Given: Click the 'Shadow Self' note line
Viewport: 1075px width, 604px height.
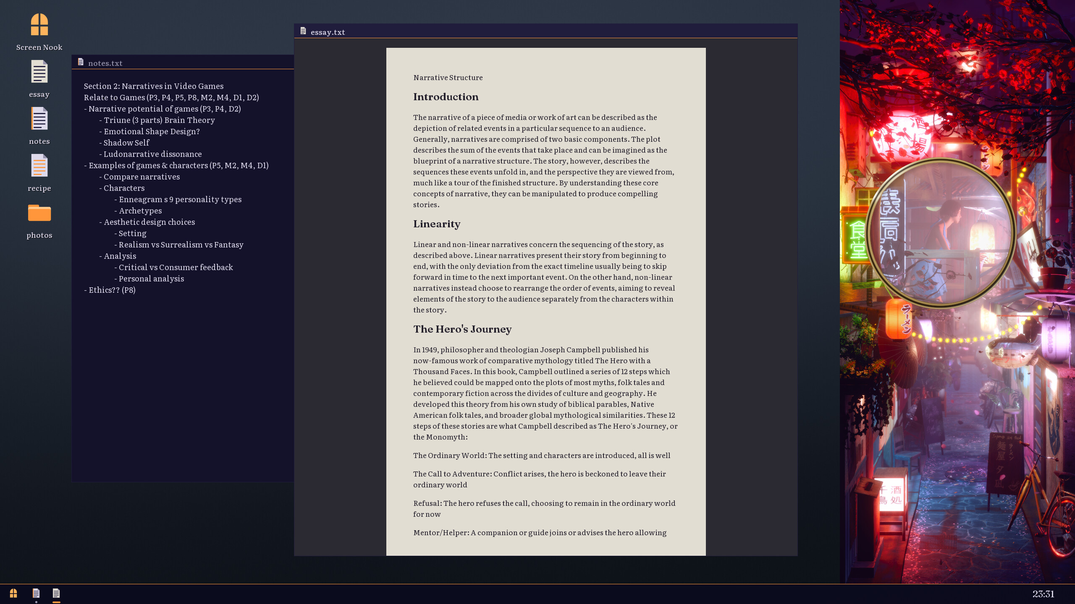Looking at the screenshot, I should point(124,143).
